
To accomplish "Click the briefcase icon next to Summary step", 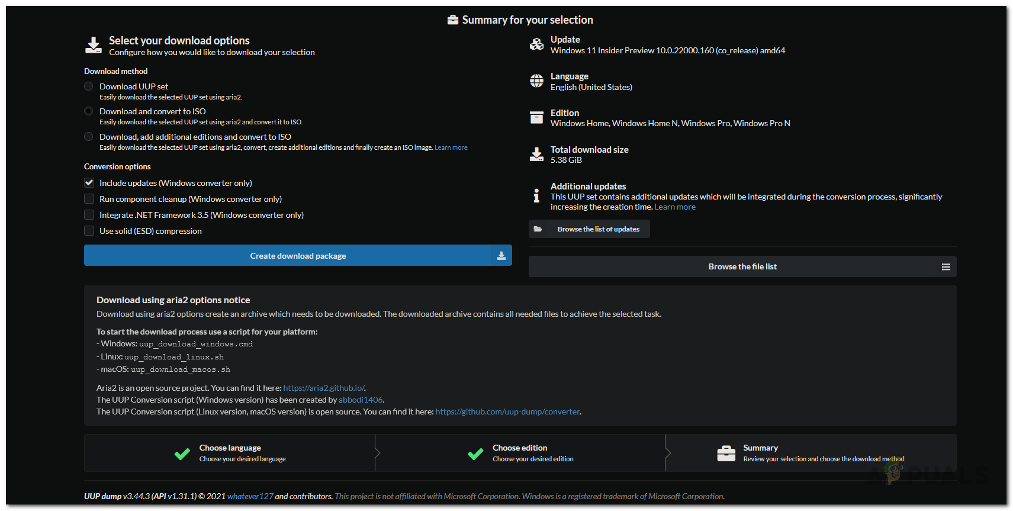I will (x=726, y=454).
